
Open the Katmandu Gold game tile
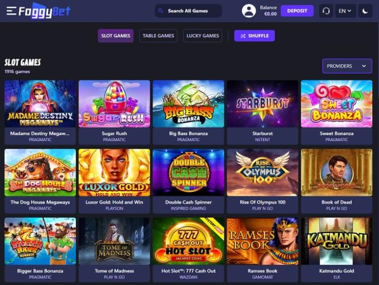[336, 241]
